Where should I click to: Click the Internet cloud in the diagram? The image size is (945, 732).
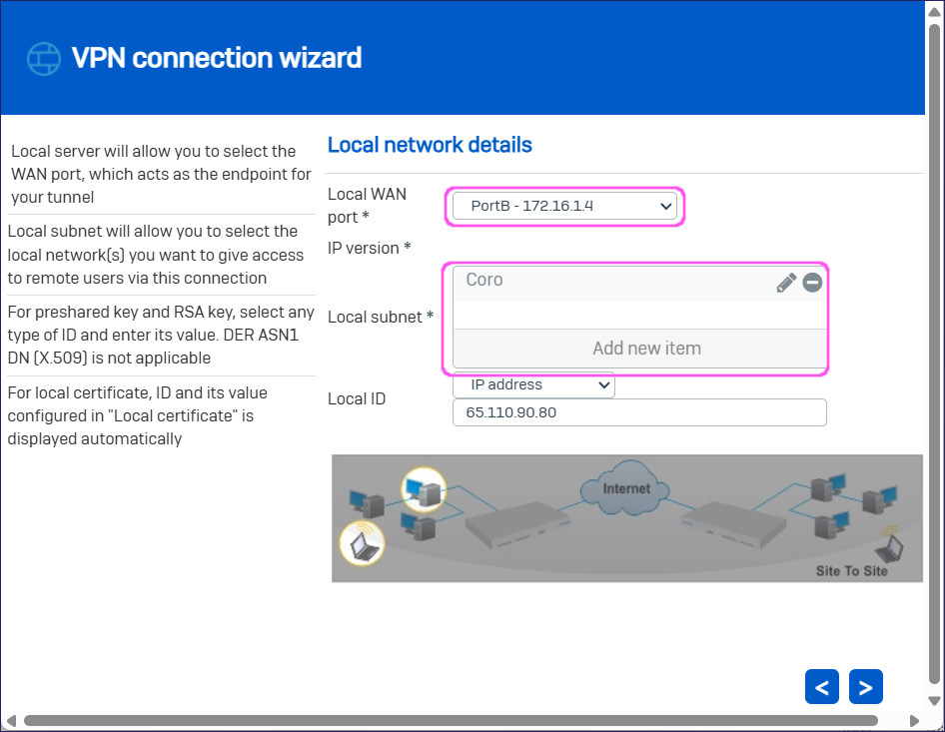626,488
